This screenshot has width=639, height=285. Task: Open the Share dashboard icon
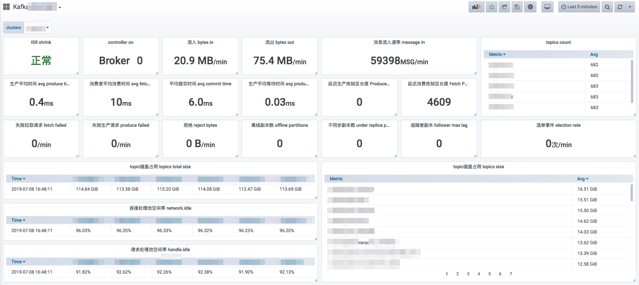pos(504,7)
